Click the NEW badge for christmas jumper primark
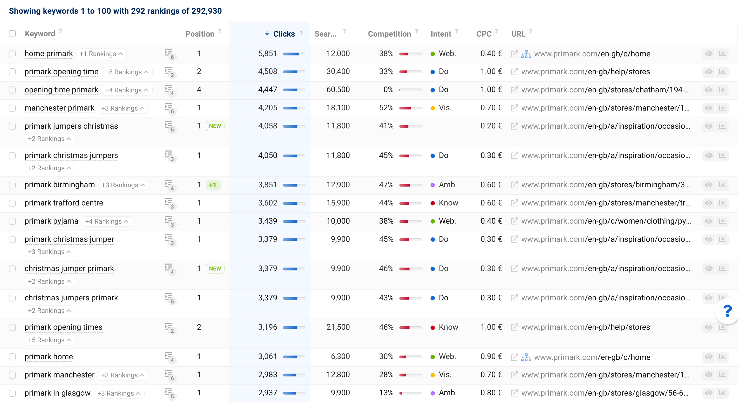 pyautogui.click(x=215, y=268)
